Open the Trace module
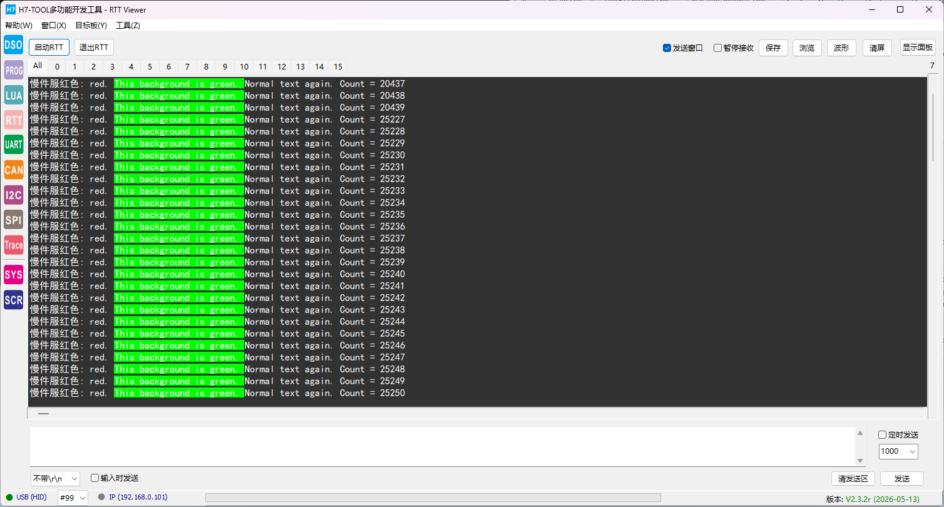The width and height of the screenshot is (944, 507). [13, 245]
